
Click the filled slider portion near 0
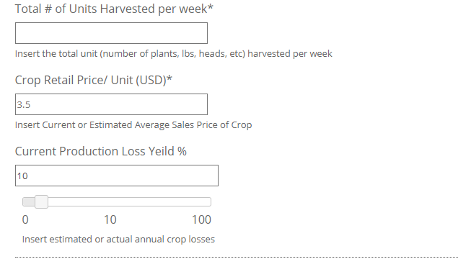coord(28,202)
